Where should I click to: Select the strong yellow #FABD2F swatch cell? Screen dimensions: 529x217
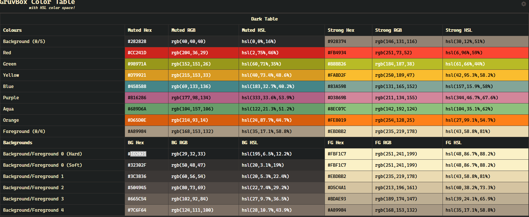click(348, 75)
